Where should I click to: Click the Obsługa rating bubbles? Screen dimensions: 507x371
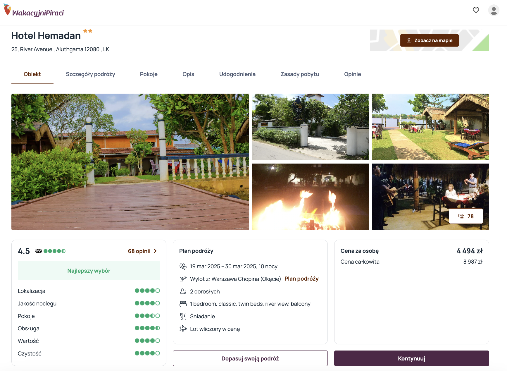[x=147, y=328]
